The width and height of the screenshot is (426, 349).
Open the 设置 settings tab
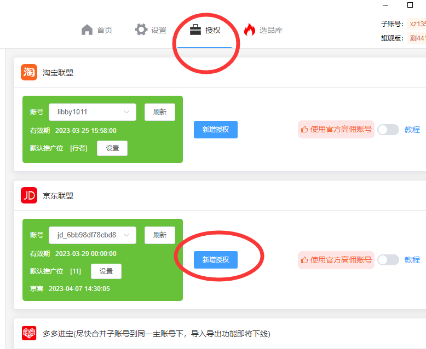(151, 30)
